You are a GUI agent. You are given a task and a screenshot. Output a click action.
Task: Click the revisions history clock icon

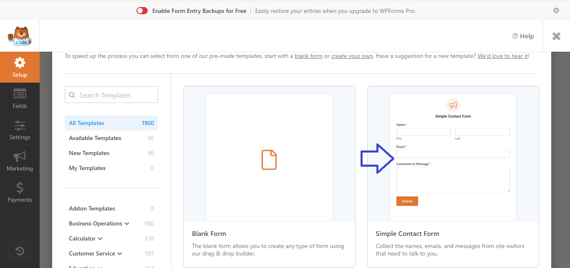(x=20, y=251)
